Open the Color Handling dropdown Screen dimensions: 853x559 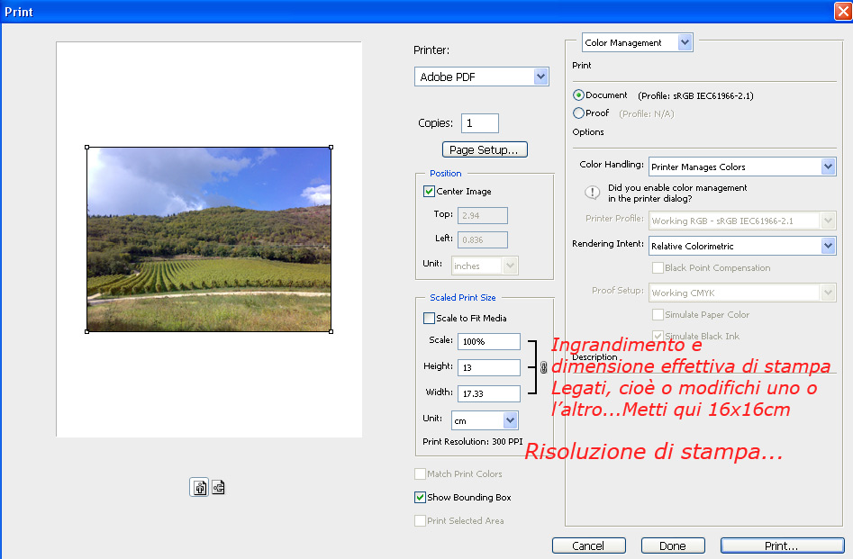[x=742, y=167]
